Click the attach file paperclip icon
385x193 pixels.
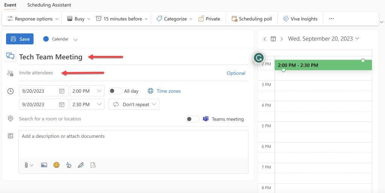[x=27, y=165]
